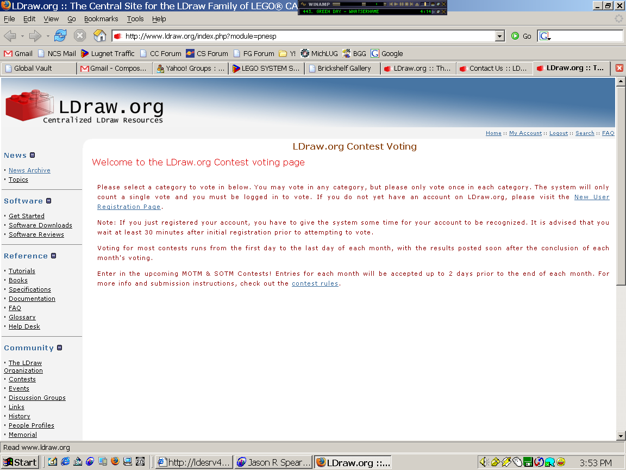Open the File menu
Screen dimensions: 626x470
(9, 19)
